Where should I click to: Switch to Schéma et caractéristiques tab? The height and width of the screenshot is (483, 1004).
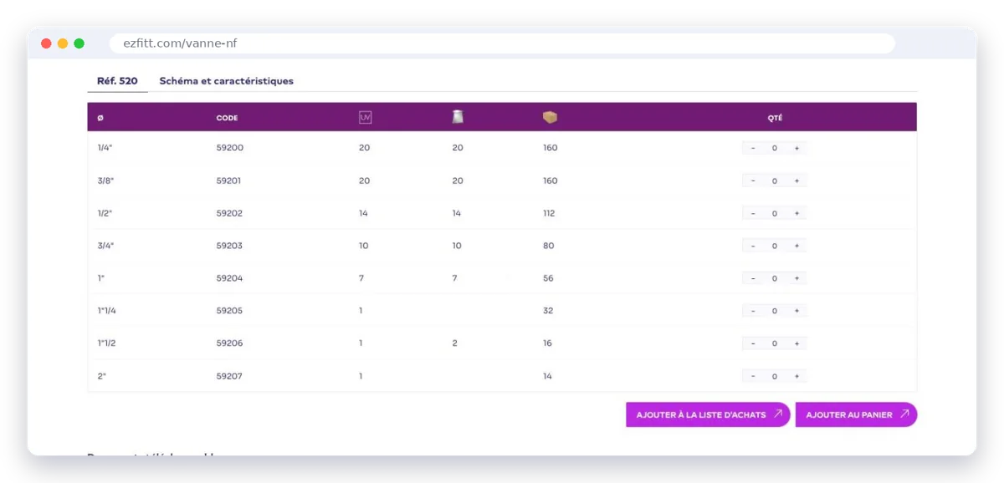point(226,81)
